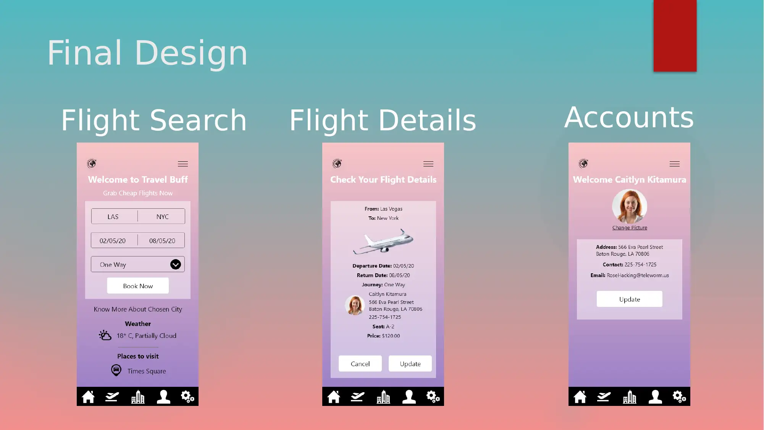764x430 pixels.
Task: Select the location pin icon near Times Square
Action: 116,370
